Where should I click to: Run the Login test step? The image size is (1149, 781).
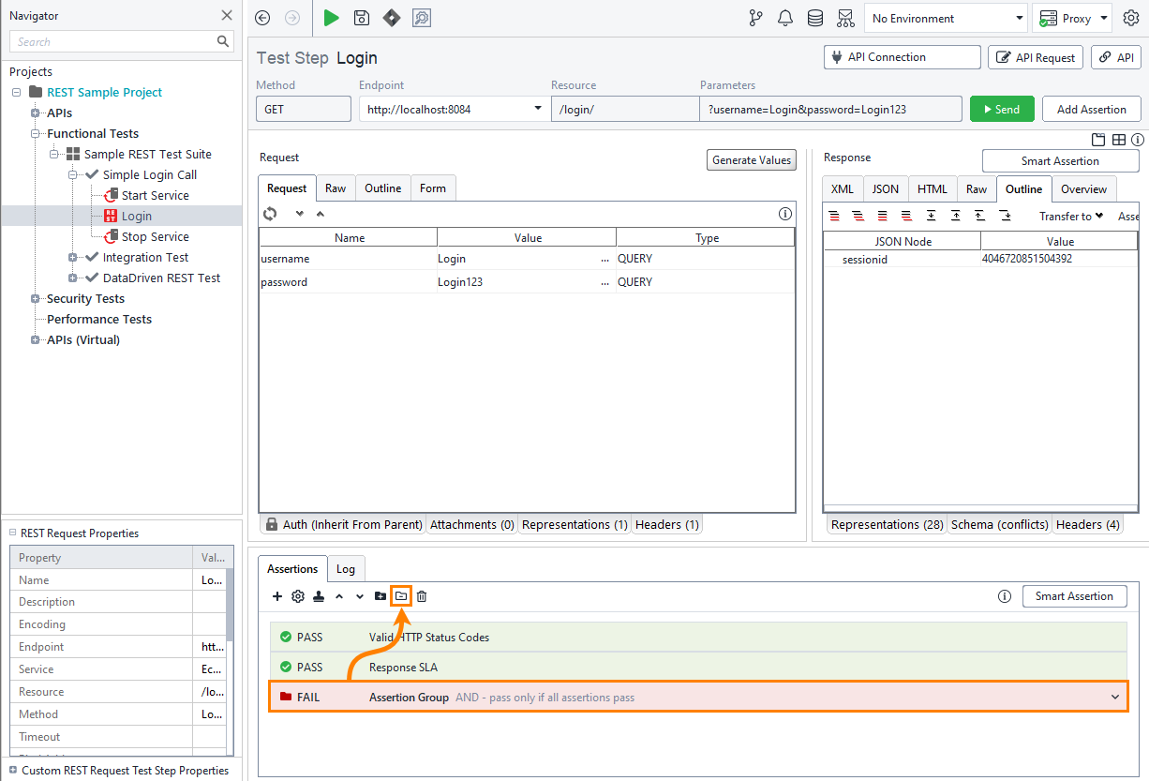(x=331, y=18)
